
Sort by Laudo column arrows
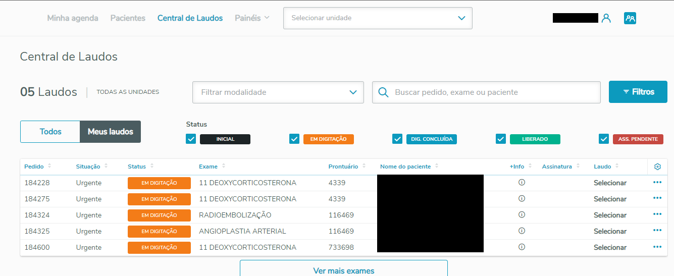(x=617, y=166)
